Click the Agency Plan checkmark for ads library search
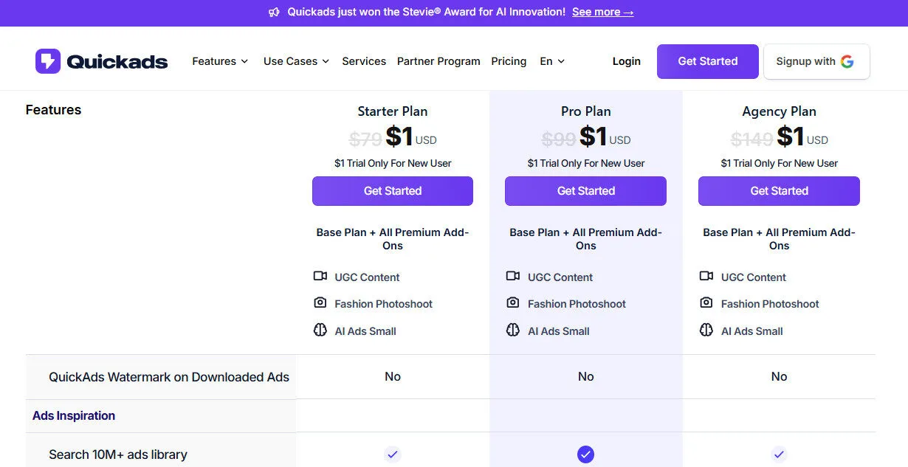The height and width of the screenshot is (467, 908). point(779,454)
